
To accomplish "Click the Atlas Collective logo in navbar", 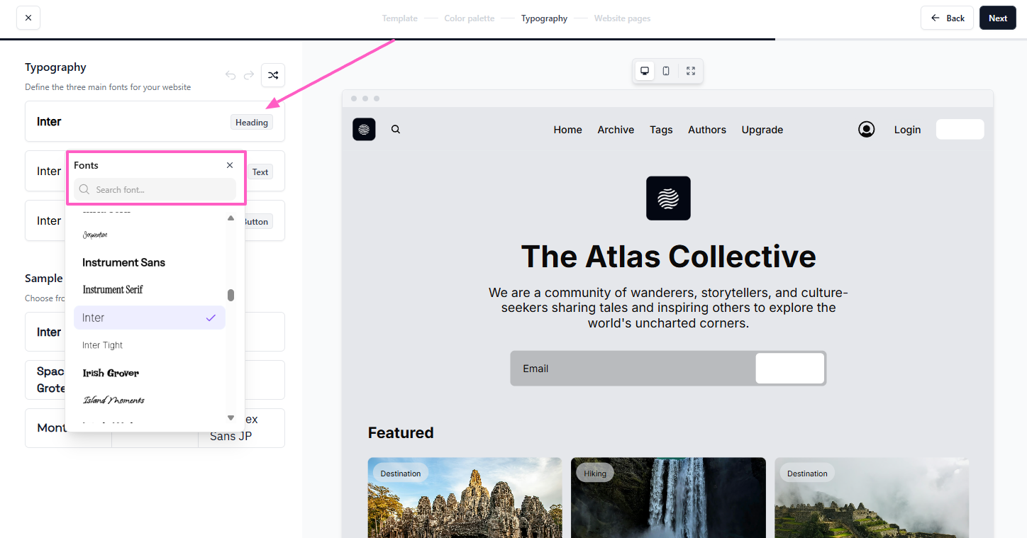I will [364, 130].
